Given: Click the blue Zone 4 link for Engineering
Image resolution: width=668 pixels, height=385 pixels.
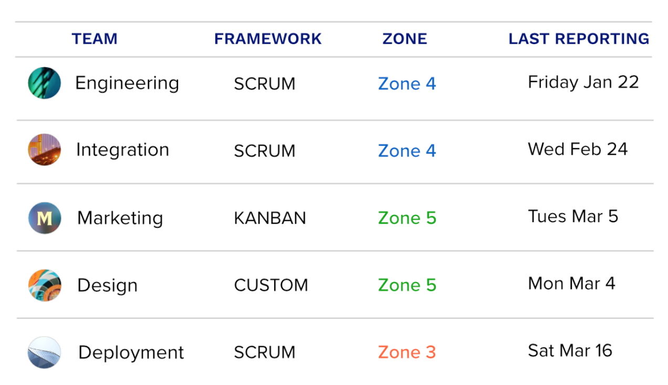Looking at the screenshot, I should click(407, 84).
